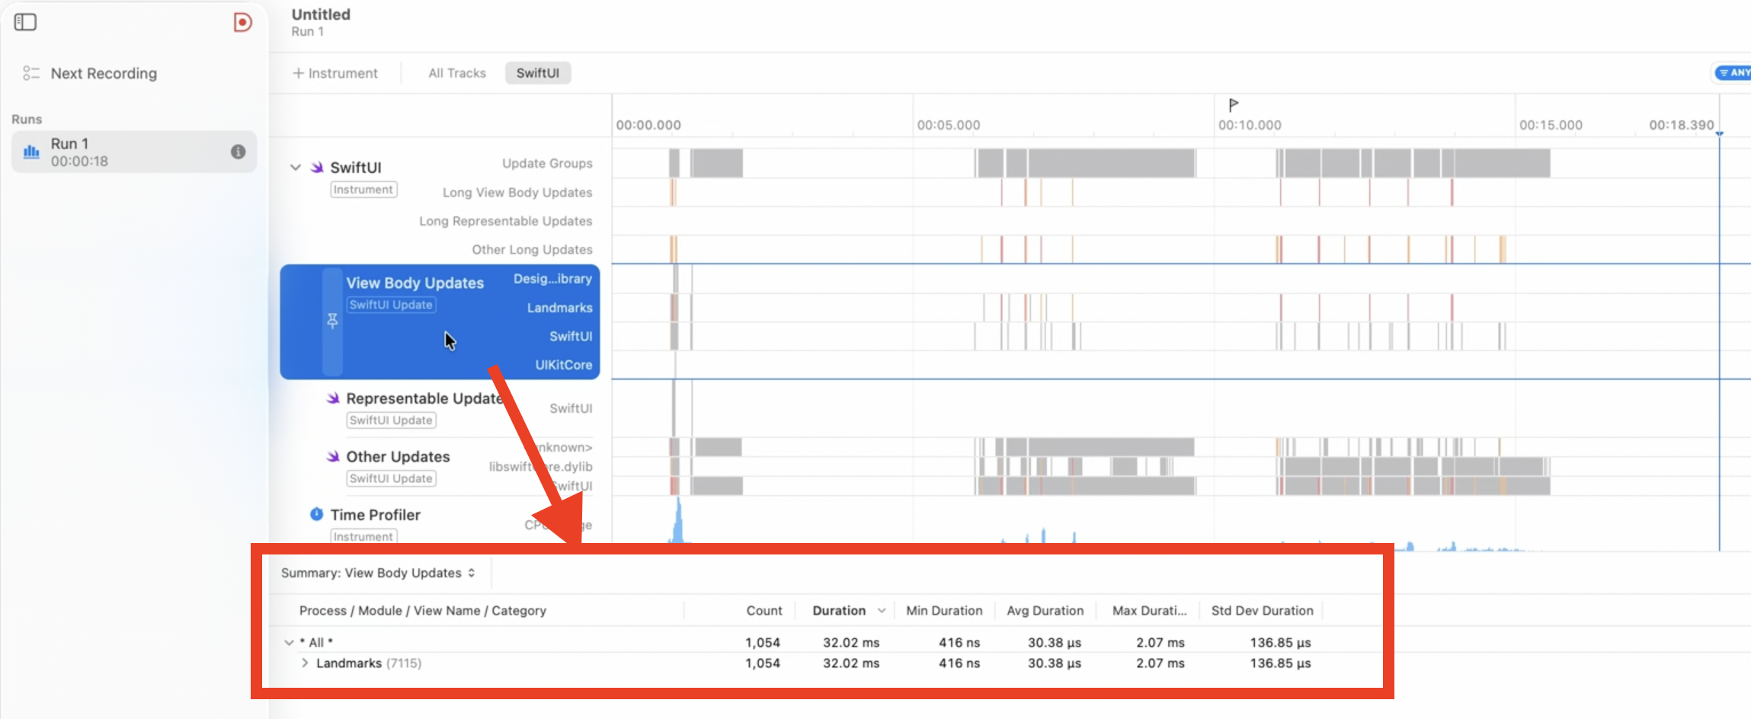Open Summary: View Body Updates dropdown

coord(378,573)
